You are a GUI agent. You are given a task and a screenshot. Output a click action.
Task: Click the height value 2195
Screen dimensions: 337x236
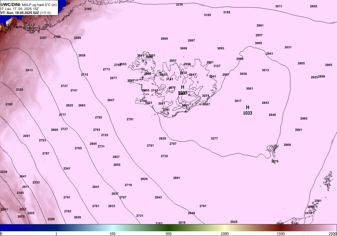click(x=9, y=104)
